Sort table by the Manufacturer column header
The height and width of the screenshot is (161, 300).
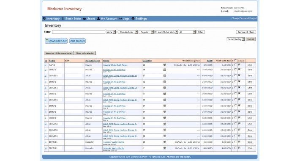point(93,61)
